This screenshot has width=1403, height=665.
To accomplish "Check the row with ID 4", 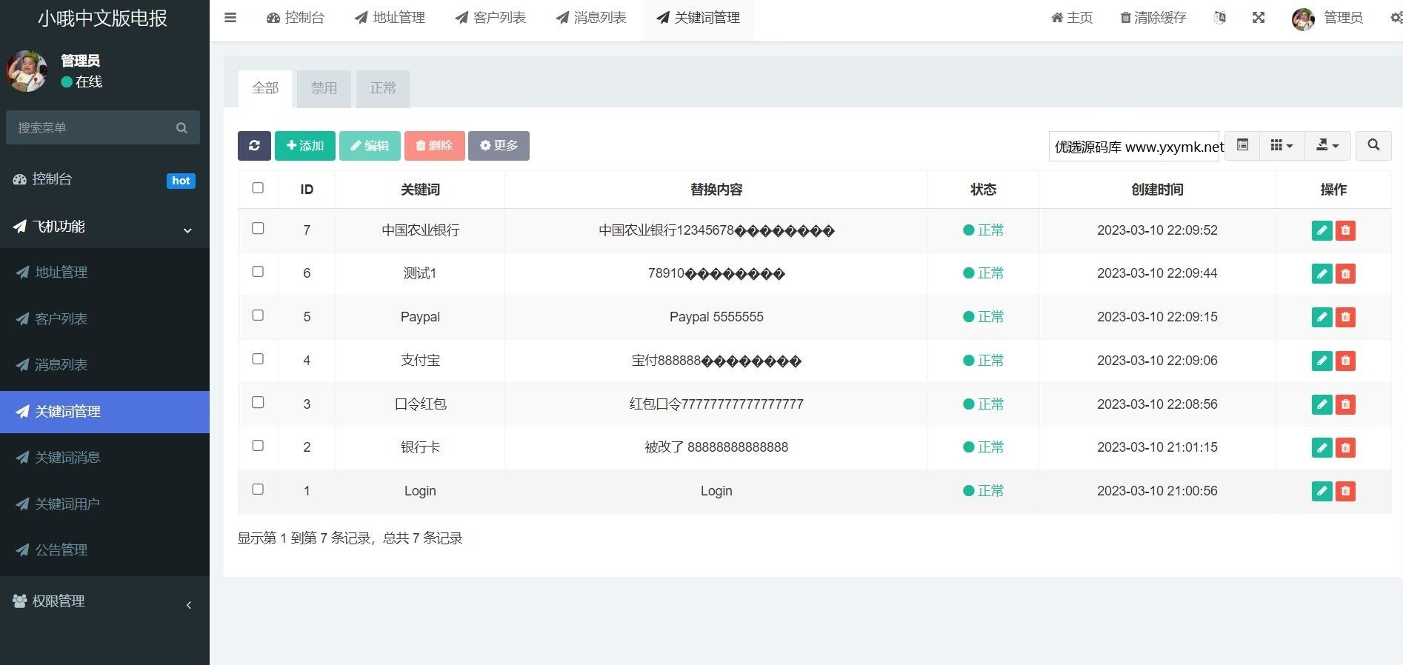I will [x=258, y=359].
